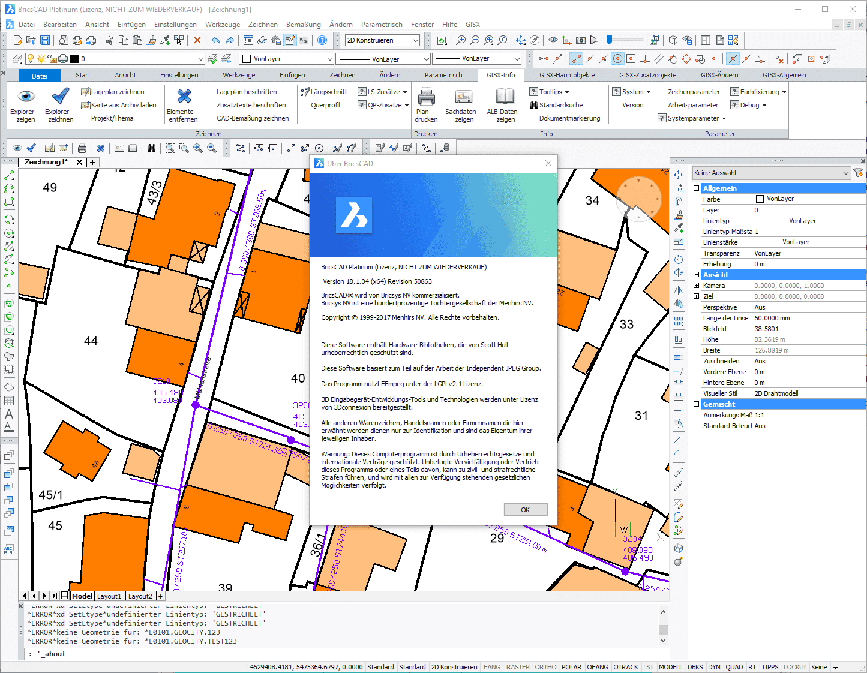Click the Move tool at top of right toolbar

[x=679, y=175]
